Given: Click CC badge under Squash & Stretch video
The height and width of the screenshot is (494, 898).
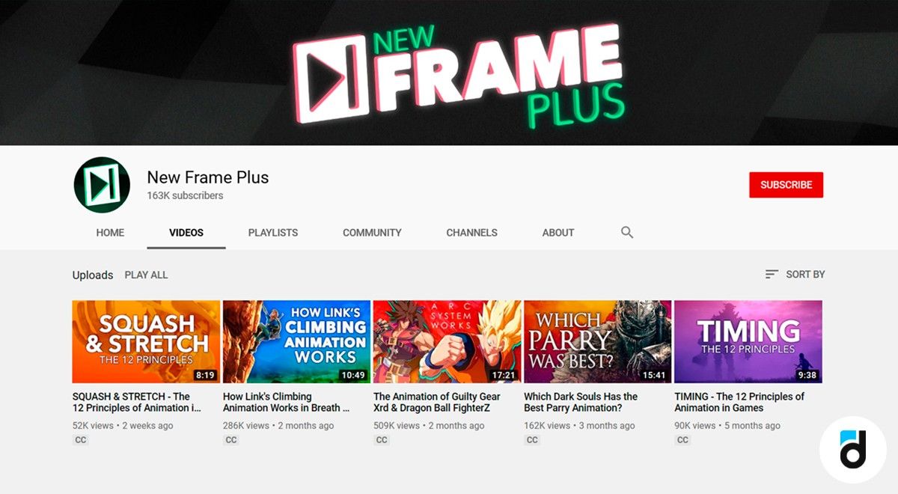Looking at the screenshot, I should click(81, 440).
